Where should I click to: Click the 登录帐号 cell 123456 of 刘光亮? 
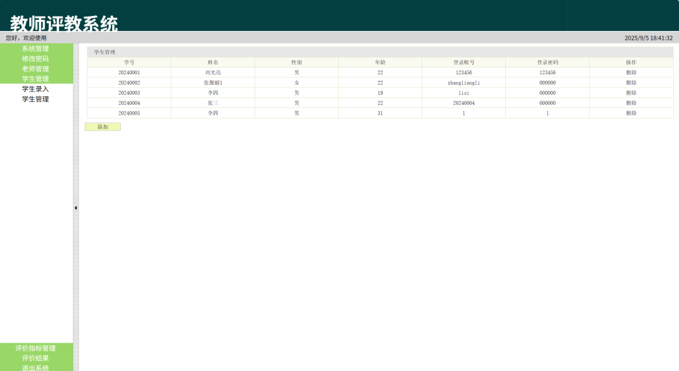tap(463, 73)
